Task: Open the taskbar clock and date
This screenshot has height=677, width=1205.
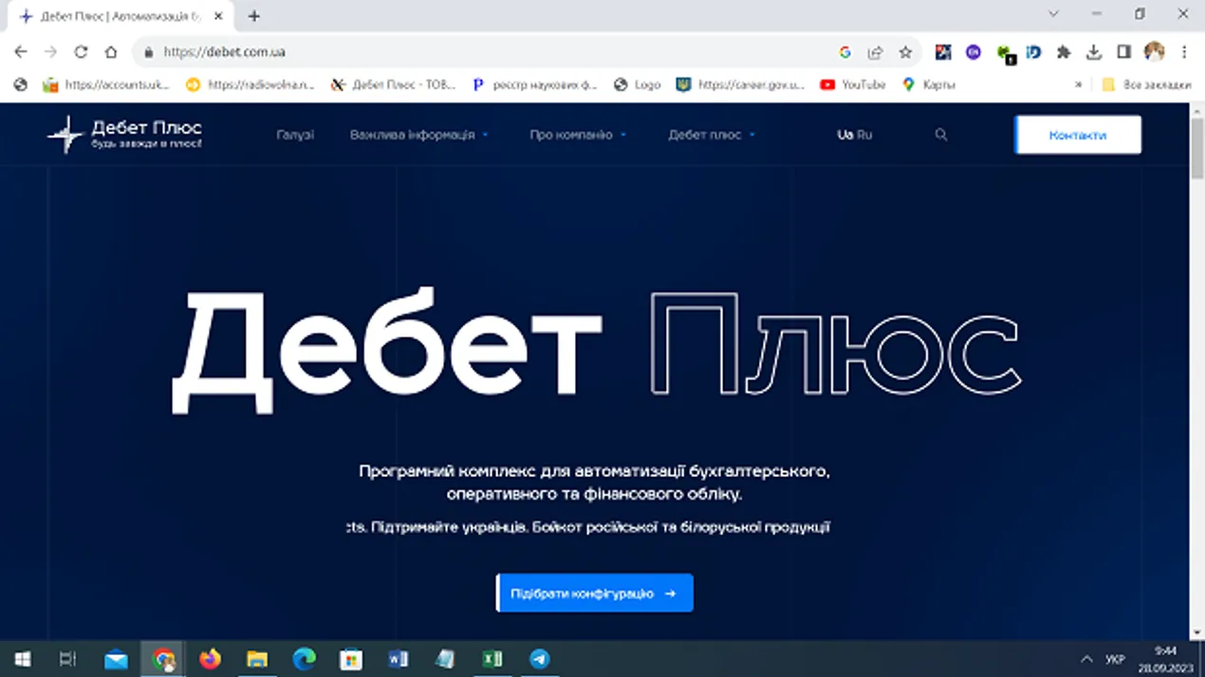Action: (x=1165, y=659)
